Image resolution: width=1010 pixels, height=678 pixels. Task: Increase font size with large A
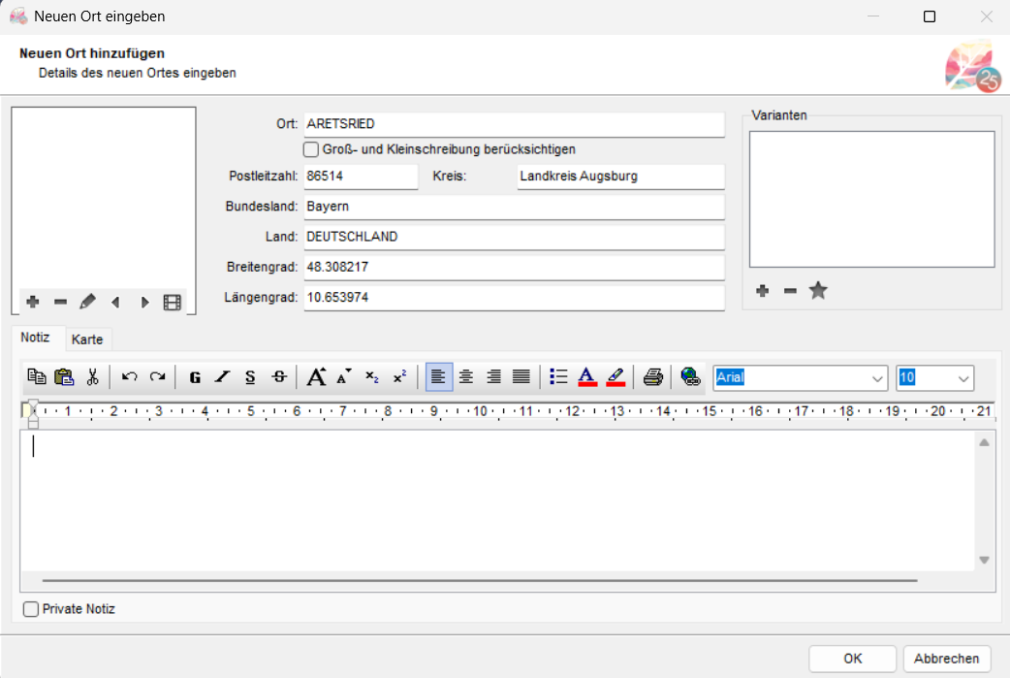(316, 376)
